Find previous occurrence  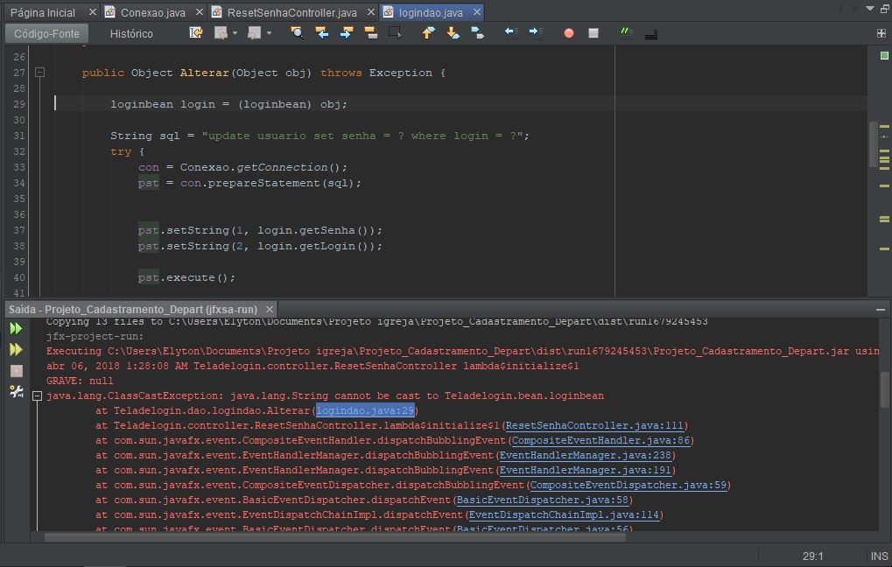[322, 33]
